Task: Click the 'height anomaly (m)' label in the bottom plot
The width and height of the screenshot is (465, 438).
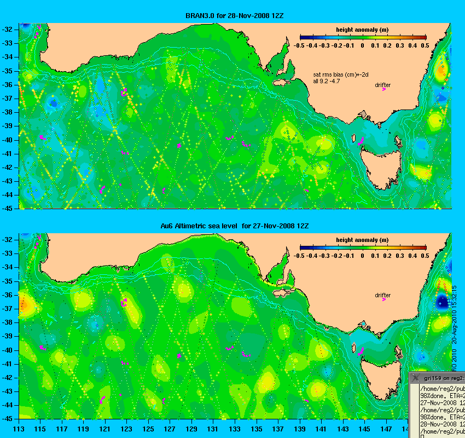Action: [x=362, y=240]
